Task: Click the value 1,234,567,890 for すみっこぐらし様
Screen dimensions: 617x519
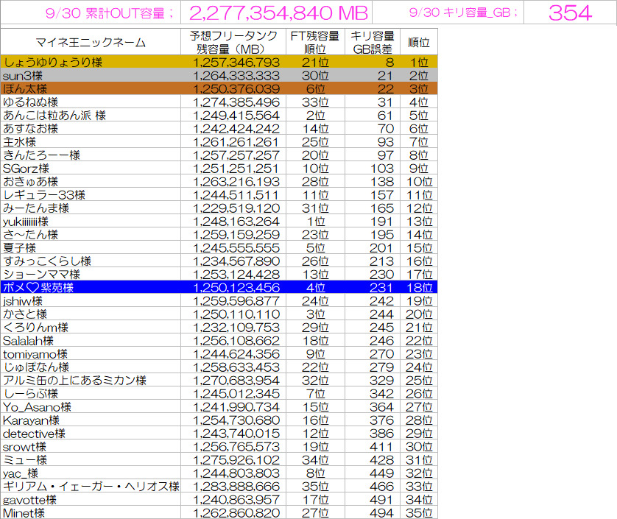Action: 236,261
